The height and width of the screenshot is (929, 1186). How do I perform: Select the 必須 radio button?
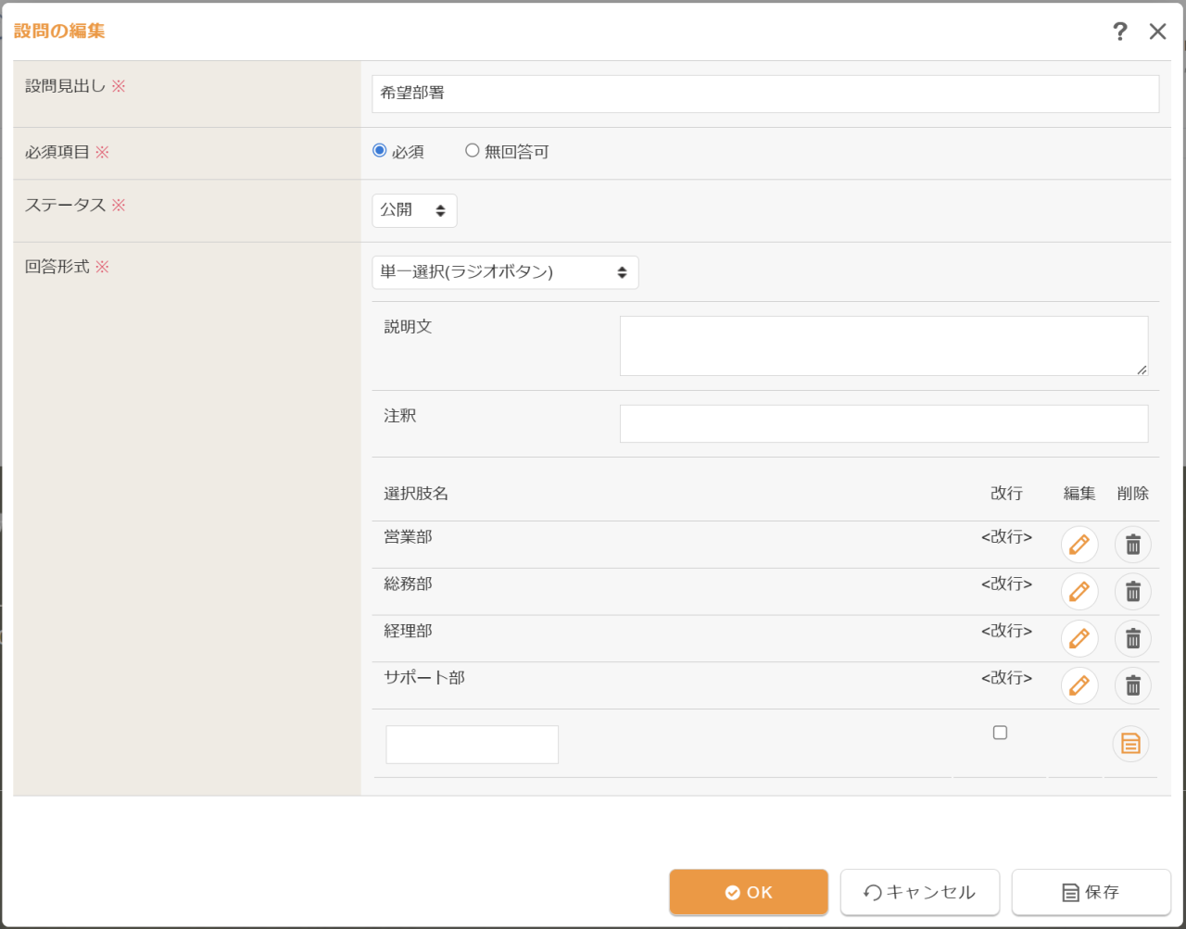coord(380,150)
